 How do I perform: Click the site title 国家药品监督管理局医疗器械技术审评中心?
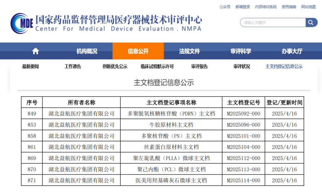click(x=119, y=20)
